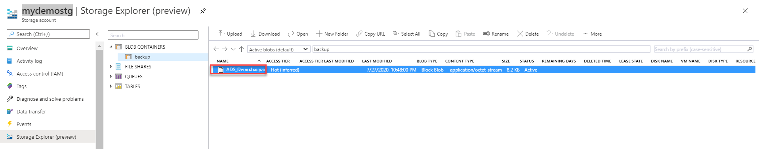Click Select All in the toolbar
Viewport: 759px width, 149px height.
406,34
